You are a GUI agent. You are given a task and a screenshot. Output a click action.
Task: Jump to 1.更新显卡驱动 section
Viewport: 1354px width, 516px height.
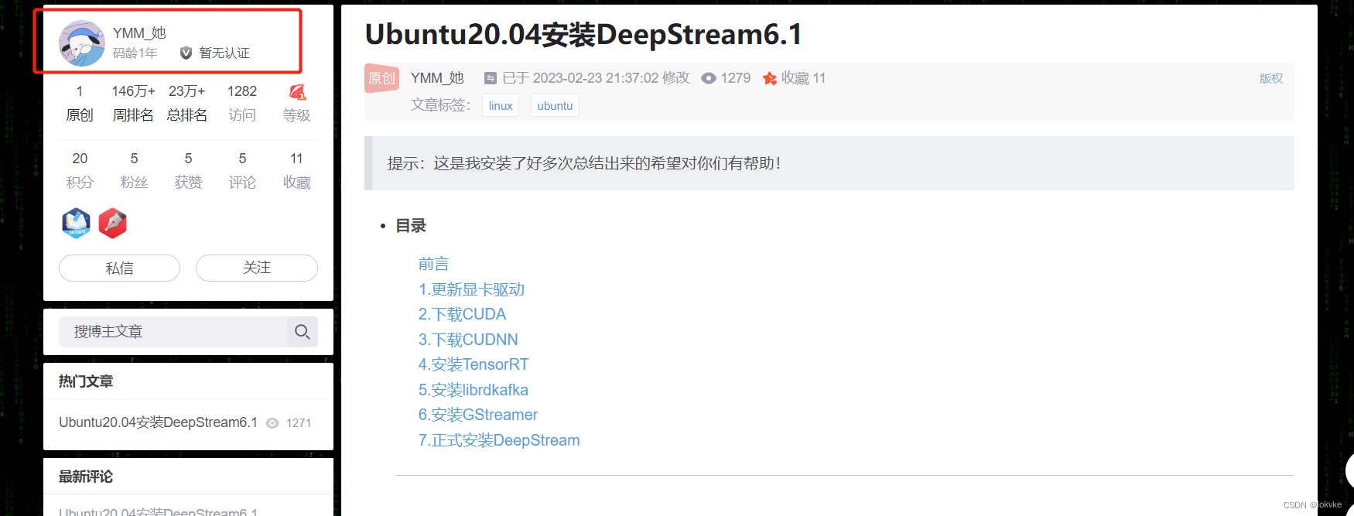click(471, 289)
